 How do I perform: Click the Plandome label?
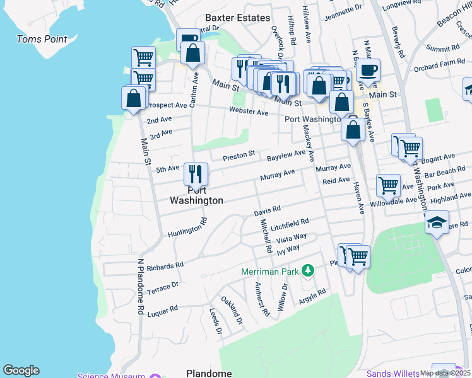tap(209, 374)
